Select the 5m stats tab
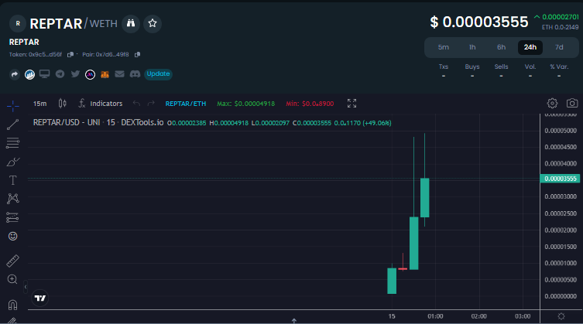Screen dimensions: 583x324 coord(443,47)
